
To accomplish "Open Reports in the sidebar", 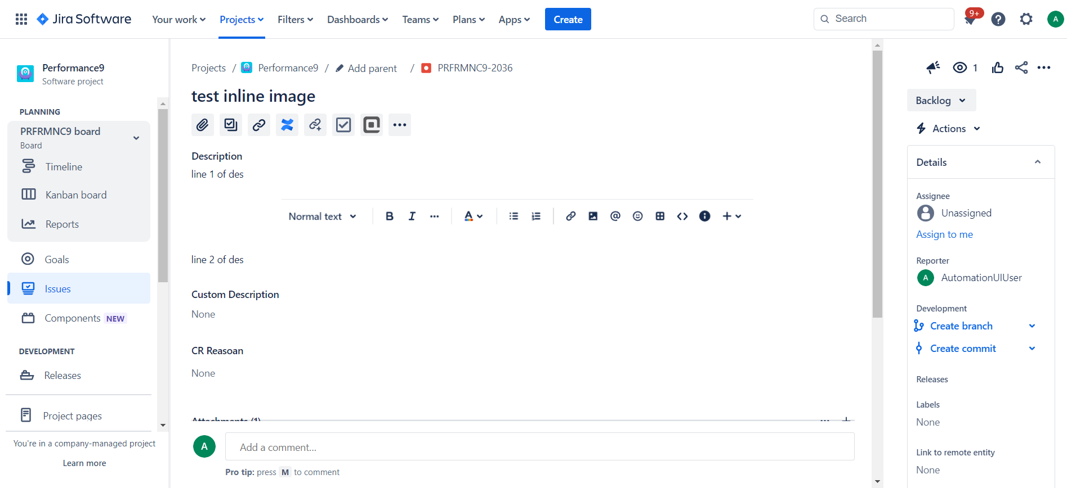I will [62, 224].
